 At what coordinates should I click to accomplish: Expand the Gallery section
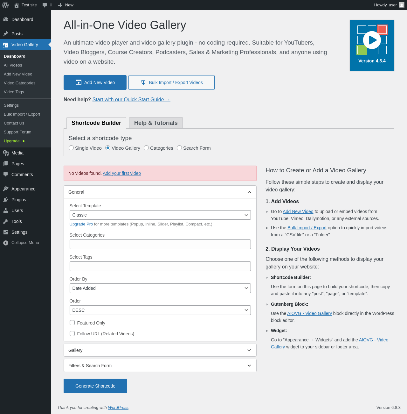[160, 350]
